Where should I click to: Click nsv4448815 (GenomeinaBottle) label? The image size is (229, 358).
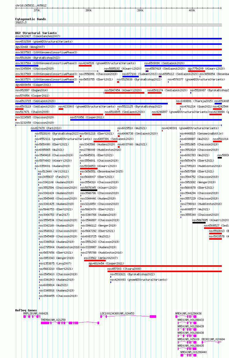pyautogui.click(x=201, y=134)
